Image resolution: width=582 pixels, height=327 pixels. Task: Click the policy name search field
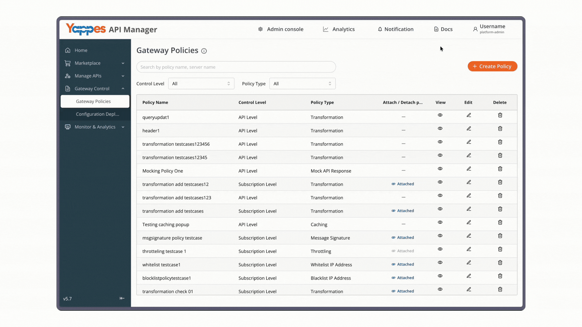236,67
